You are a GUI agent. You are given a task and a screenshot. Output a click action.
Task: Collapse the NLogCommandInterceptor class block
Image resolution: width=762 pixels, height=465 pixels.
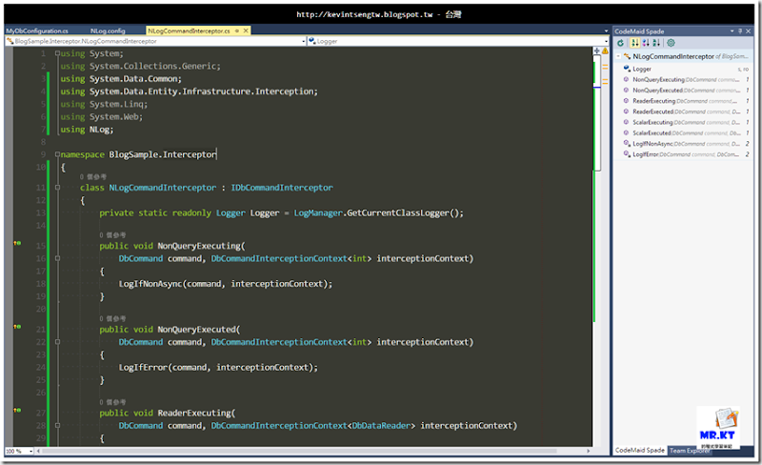click(x=57, y=188)
